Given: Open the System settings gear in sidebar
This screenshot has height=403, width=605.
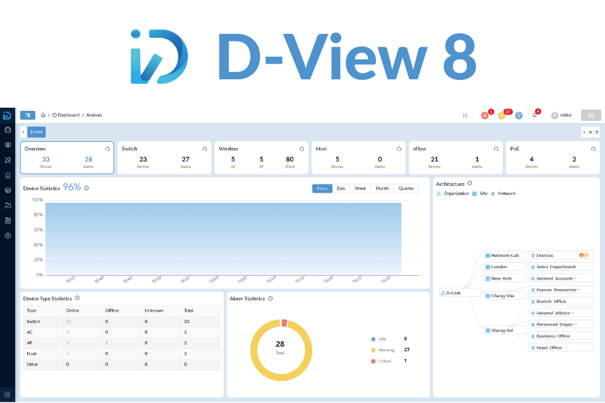Looking at the screenshot, I should tap(8, 236).
